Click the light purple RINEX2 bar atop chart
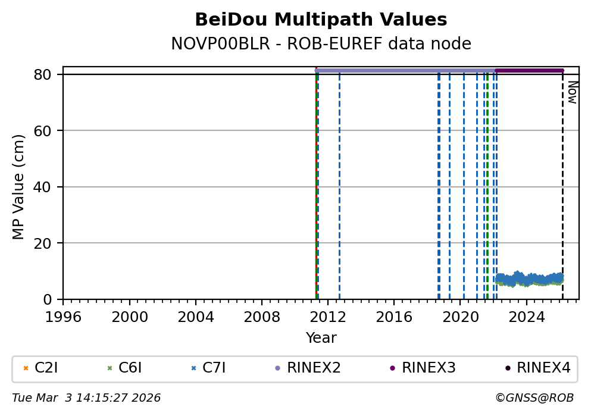 (x=405, y=71)
